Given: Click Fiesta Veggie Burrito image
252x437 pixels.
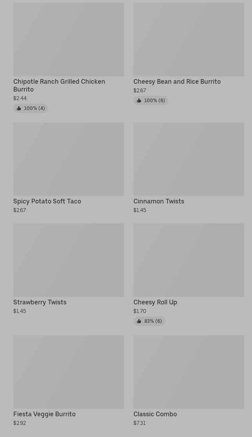Looking at the screenshot, I should click(68, 372).
